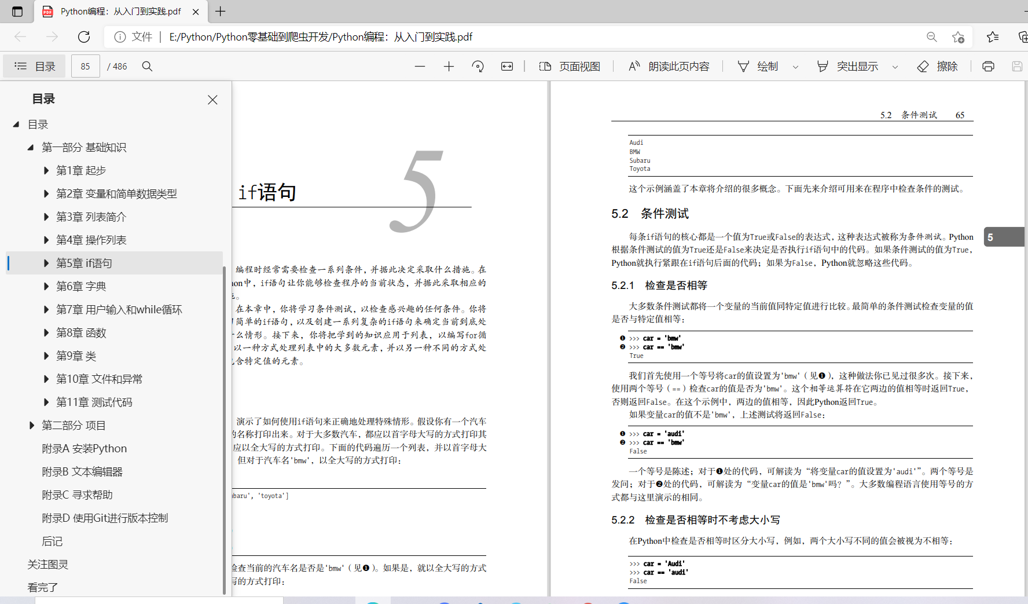Expand 第6章 字典 chapter
This screenshot has height=604, width=1028.
pyautogui.click(x=46, y=286)
